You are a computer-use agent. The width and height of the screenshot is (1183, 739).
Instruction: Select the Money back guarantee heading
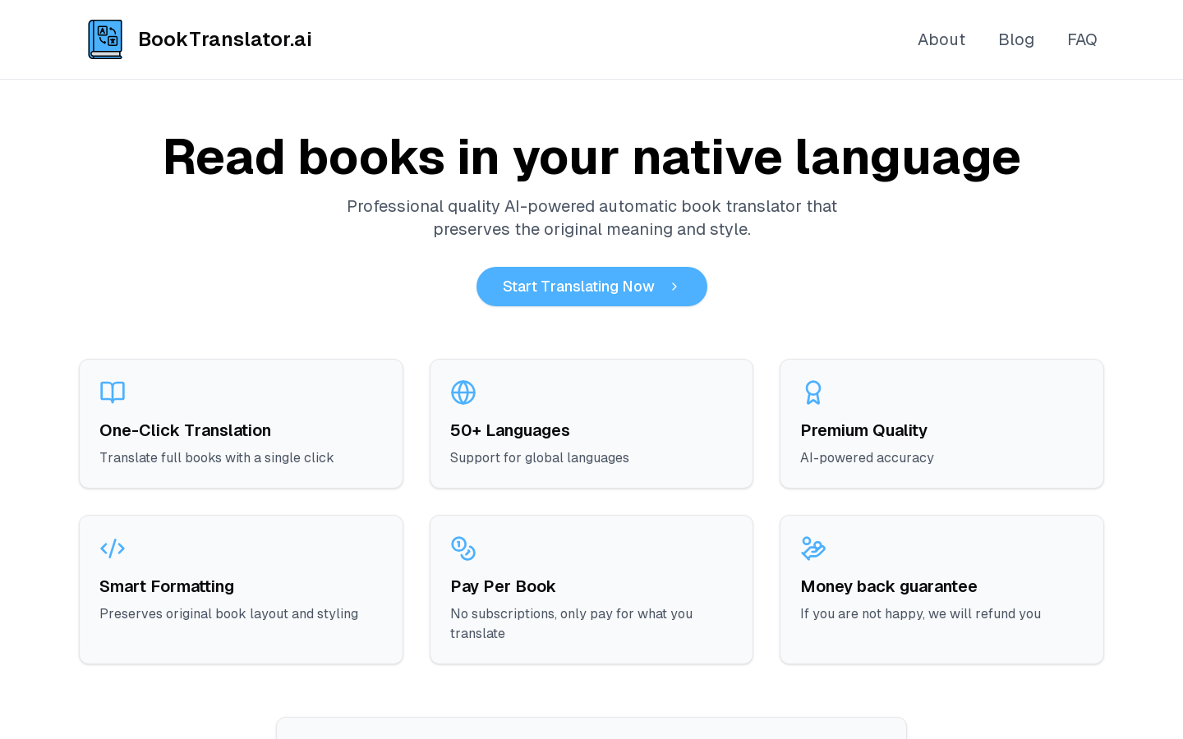pos(889,586)
